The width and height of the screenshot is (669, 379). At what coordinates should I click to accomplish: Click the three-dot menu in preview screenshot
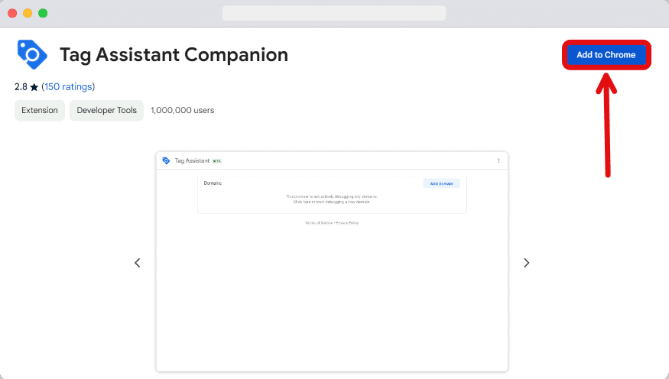[499, 160]
